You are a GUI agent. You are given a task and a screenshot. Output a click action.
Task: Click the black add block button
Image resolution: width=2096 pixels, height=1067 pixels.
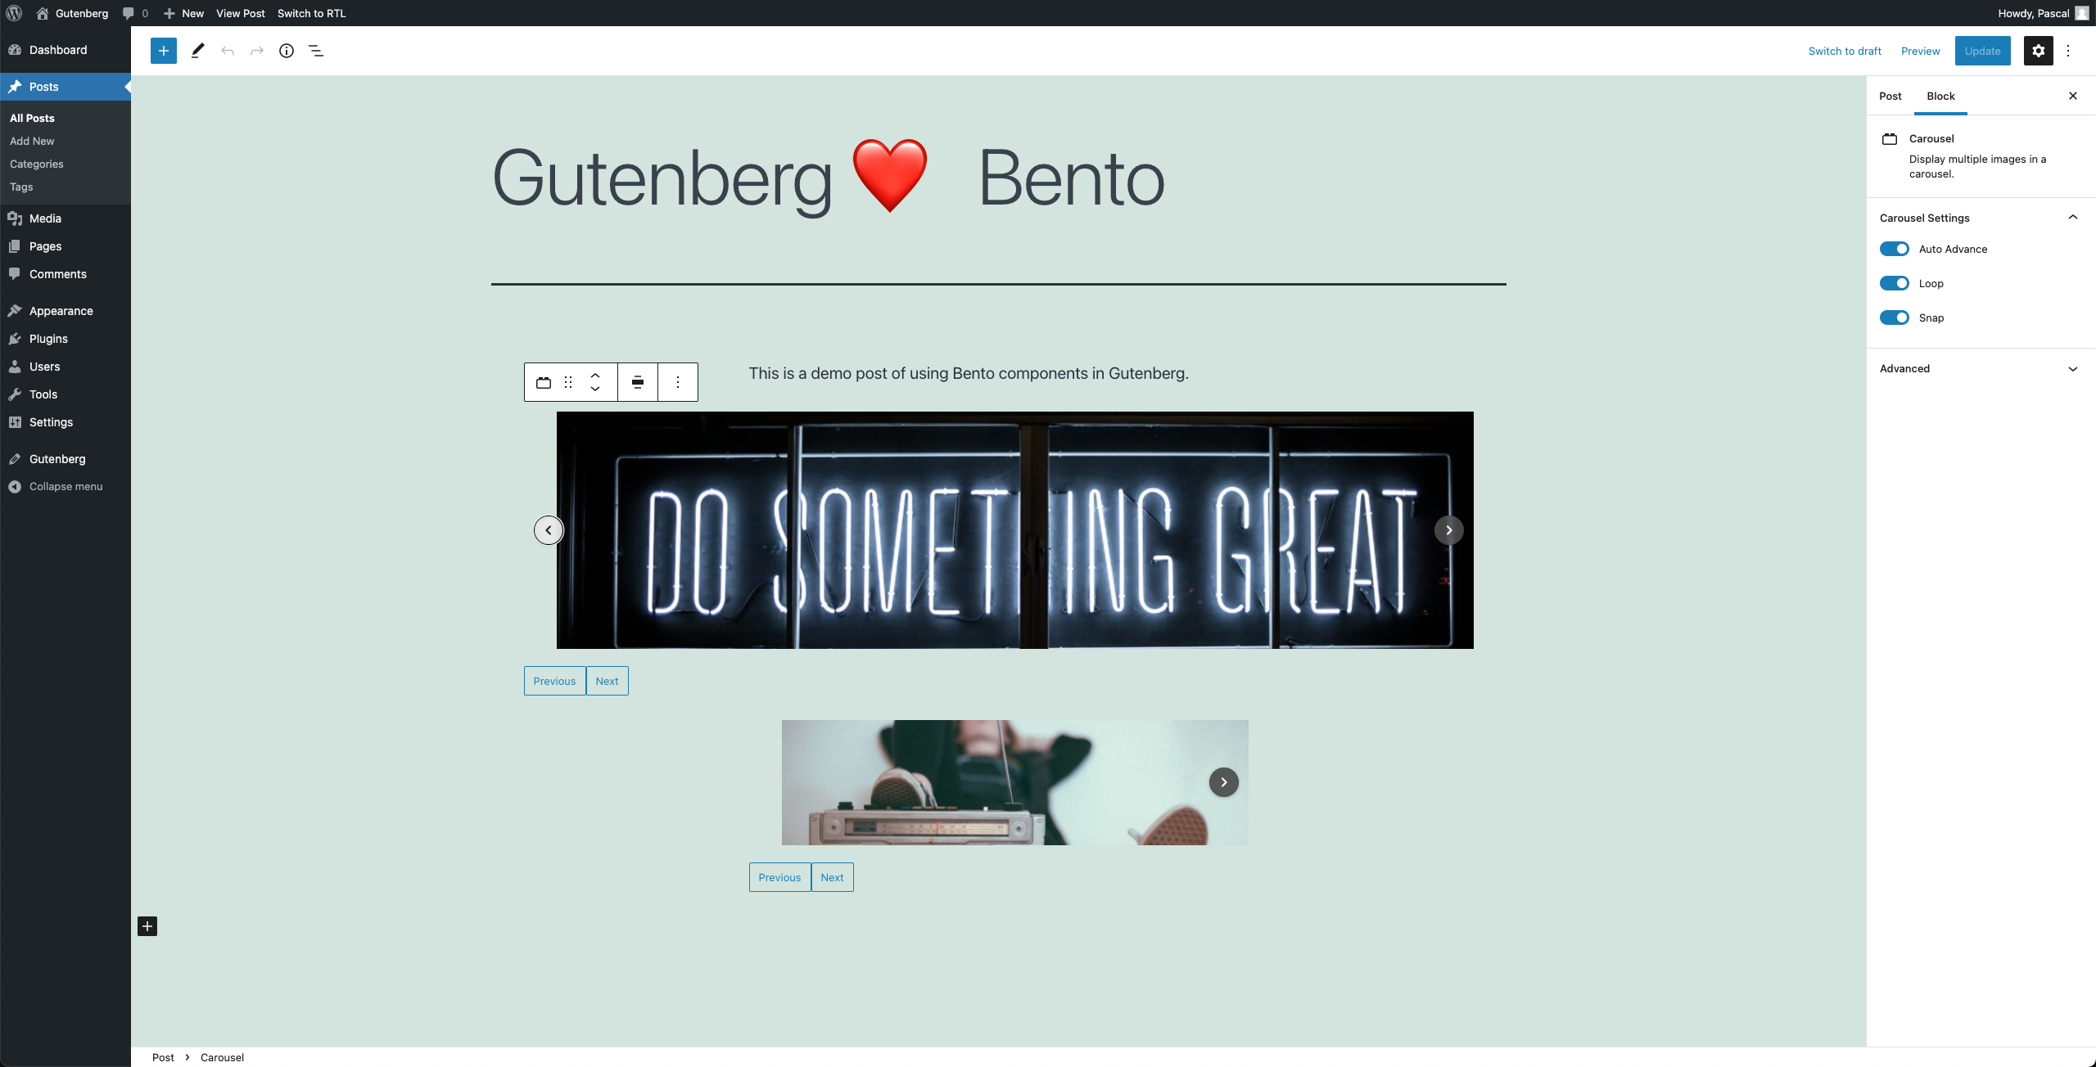click(x=147, y=926)
